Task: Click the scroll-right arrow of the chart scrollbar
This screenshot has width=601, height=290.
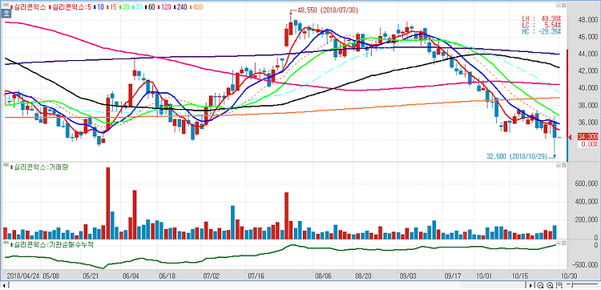Action: (x=530, y=285)
